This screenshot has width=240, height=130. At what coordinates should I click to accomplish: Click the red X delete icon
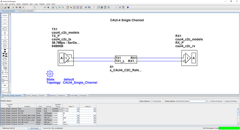23,7
